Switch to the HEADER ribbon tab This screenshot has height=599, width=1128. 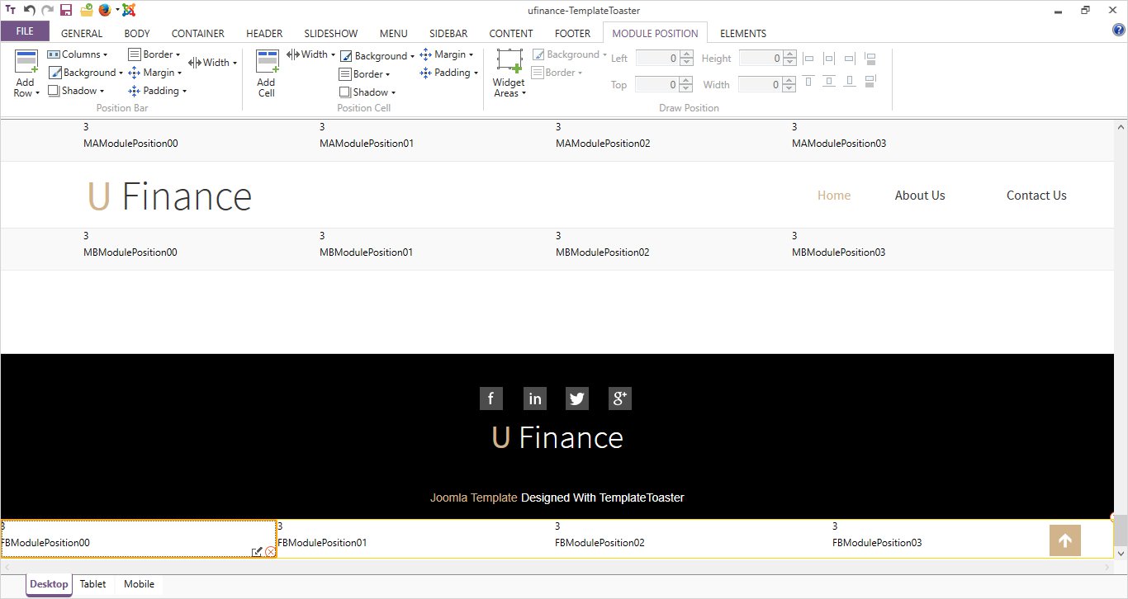tap(264, 34)
